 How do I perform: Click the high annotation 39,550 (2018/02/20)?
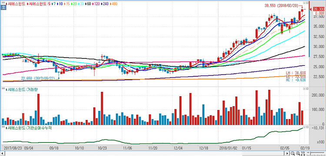281,6
